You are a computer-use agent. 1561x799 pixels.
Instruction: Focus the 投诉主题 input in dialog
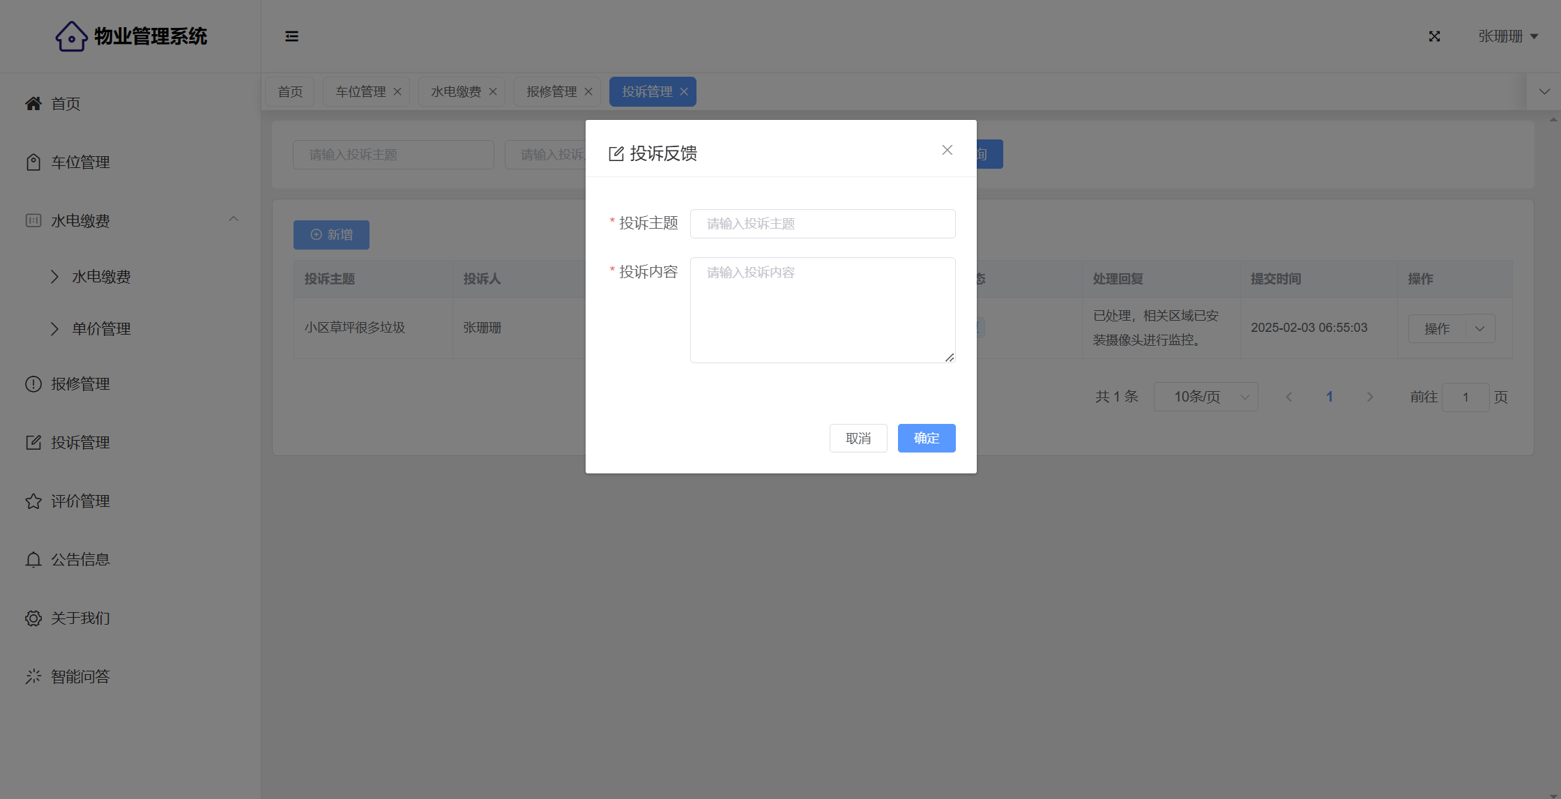click(823, 224)
